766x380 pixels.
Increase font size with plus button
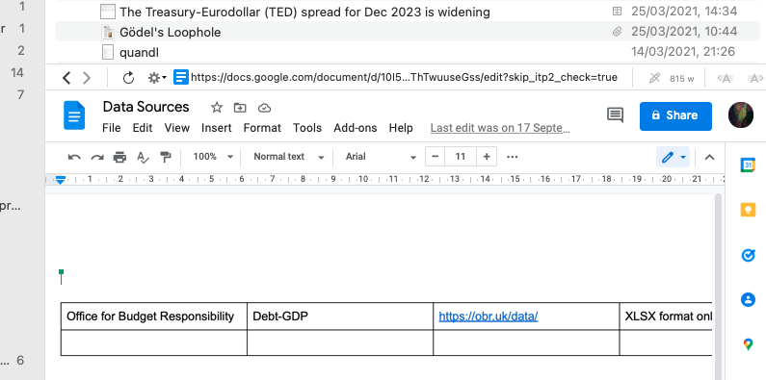487,157
